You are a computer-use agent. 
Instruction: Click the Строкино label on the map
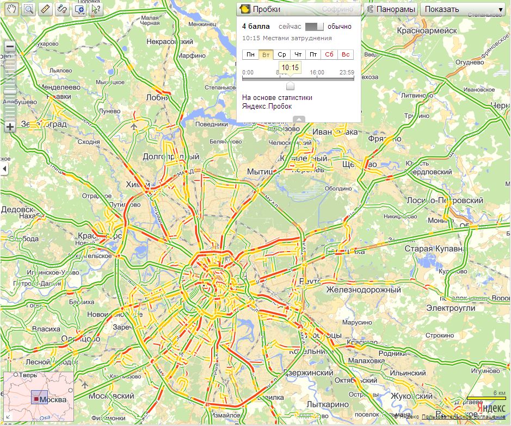point(440,335)
